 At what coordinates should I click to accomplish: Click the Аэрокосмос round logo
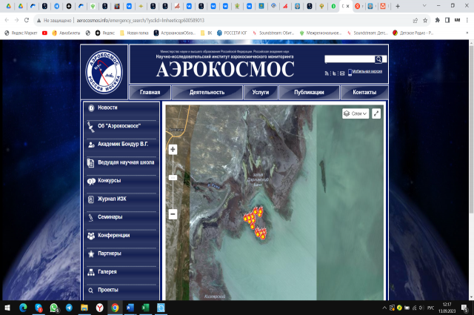coord(104,72)
